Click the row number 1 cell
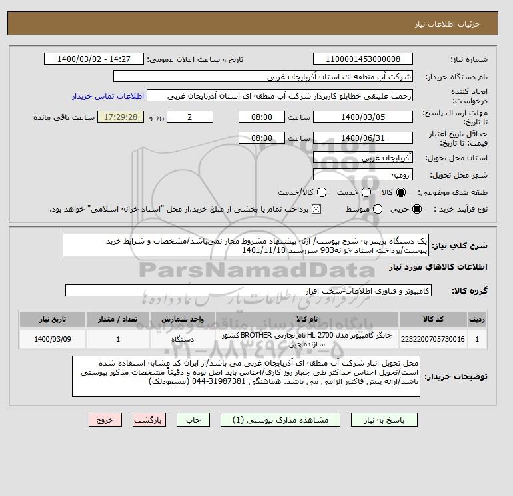Viewport: 513px width, 496px height. pyautogui.click(x=477, y=339)
